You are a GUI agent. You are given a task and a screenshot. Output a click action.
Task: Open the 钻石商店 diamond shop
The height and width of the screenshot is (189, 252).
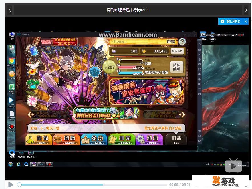(177, 51)
